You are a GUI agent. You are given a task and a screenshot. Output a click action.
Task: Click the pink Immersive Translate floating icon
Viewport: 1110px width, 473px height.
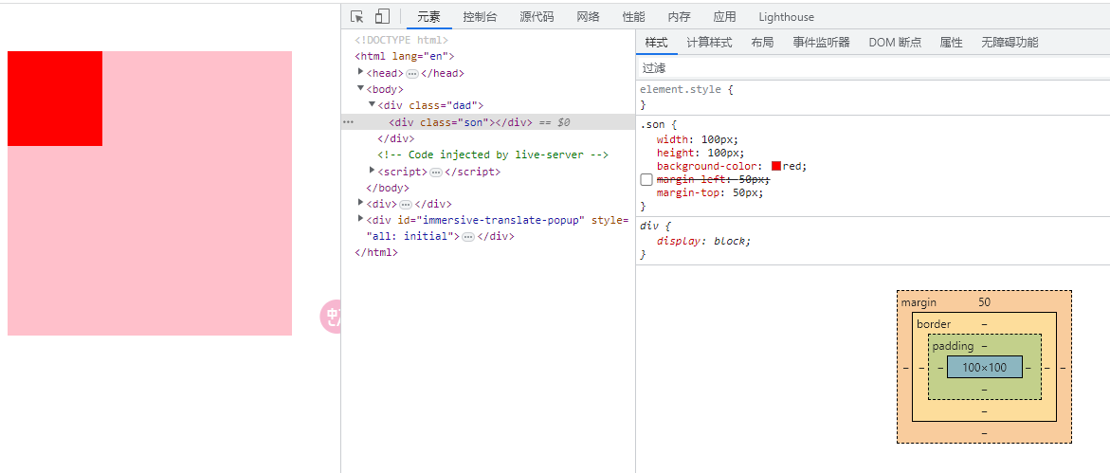pos(332,316)
